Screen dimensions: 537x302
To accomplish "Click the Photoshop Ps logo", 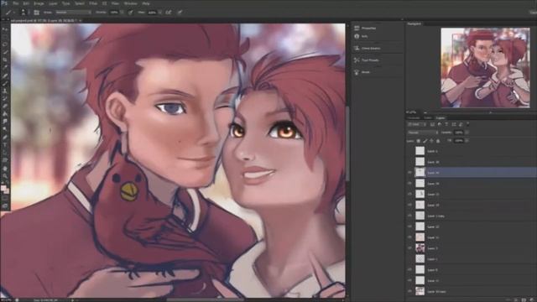I will pyautogui.click(x=4, y=3).
